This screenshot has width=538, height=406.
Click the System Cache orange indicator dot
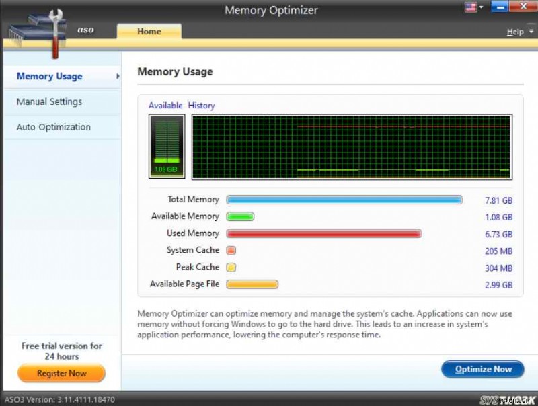(231, 250)
